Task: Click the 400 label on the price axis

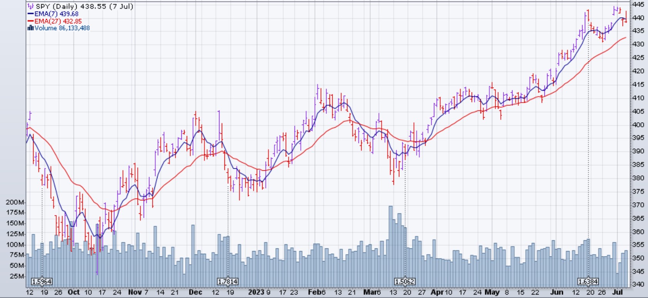Action: pyautogui.click(x=638, y=125)
